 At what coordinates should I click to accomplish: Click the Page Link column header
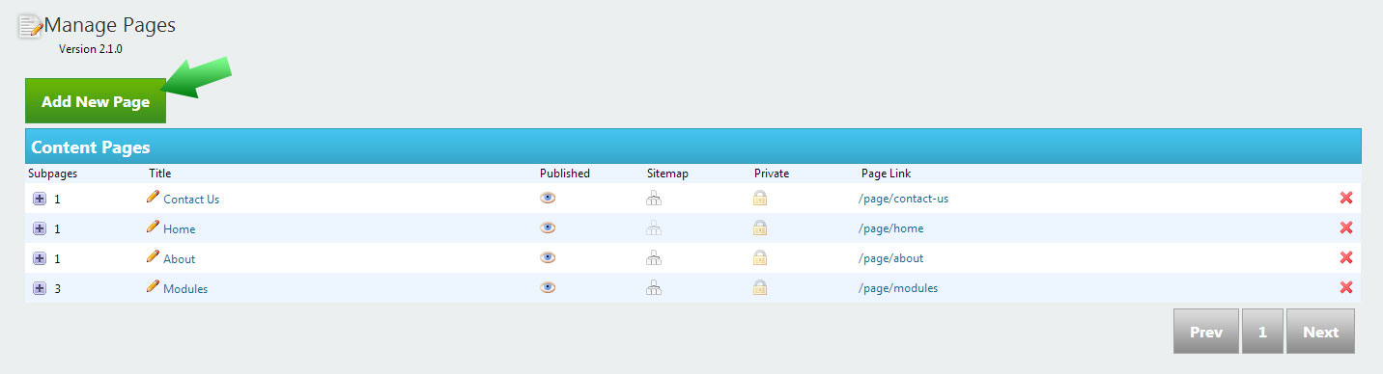tap(887, 174)
